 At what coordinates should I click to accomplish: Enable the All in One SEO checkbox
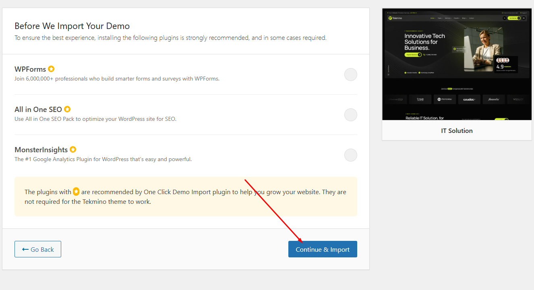(x=350, y=115)
